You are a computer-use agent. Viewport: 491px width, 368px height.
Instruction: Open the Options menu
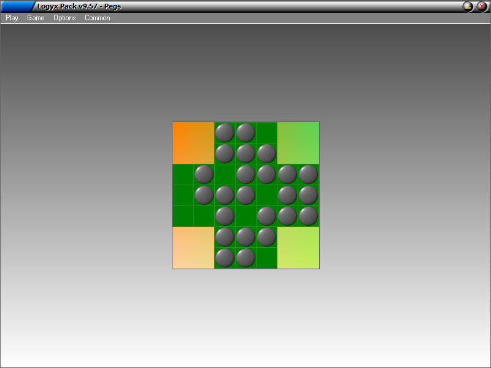click(64, 18)
